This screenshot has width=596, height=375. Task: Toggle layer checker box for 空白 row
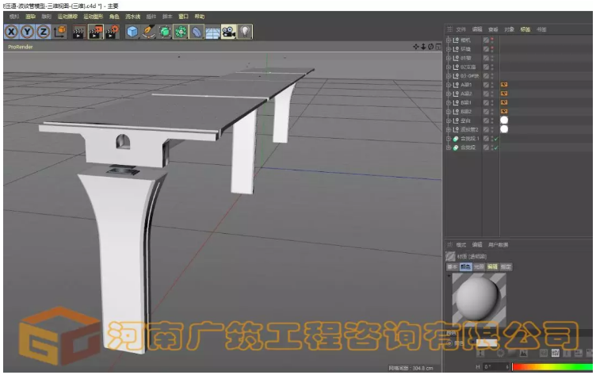point(486,121)
